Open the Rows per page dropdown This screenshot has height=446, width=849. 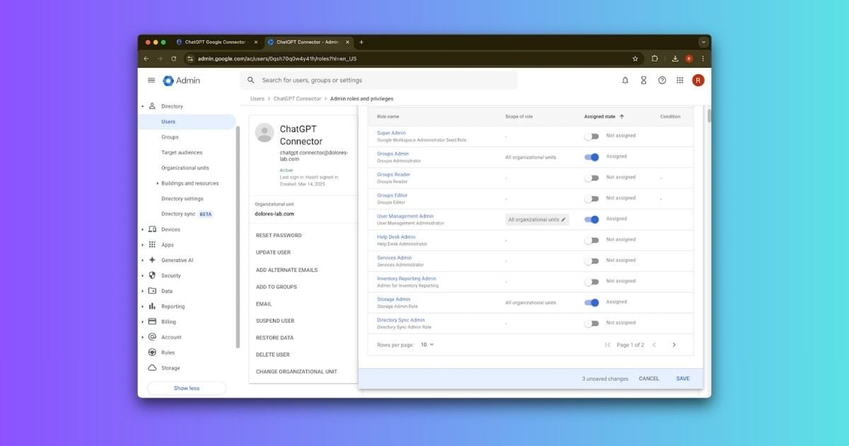click(x=427, y=345)
